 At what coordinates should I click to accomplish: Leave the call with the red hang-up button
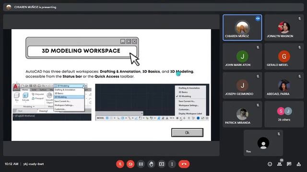click(x=184, y=164)
